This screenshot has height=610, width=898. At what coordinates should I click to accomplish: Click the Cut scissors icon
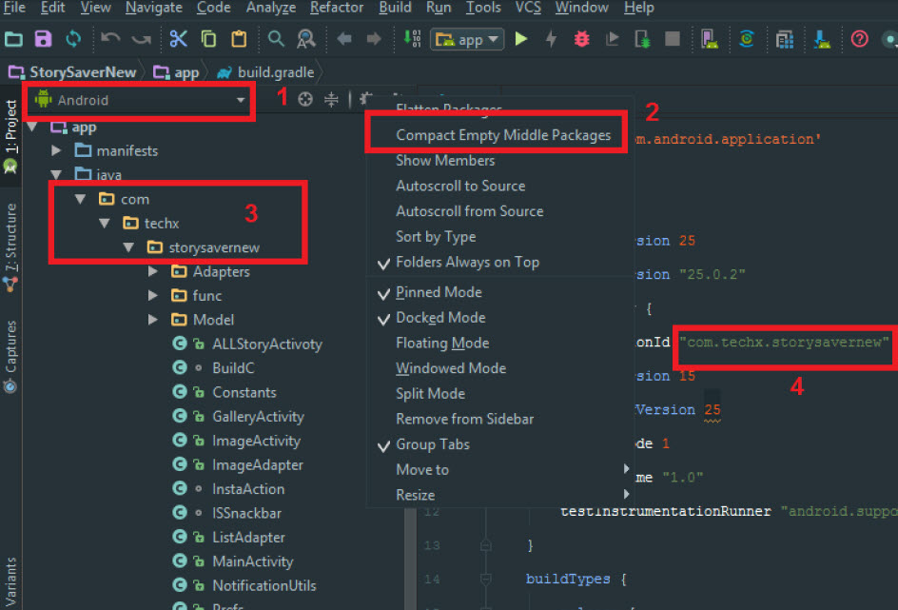179,39
